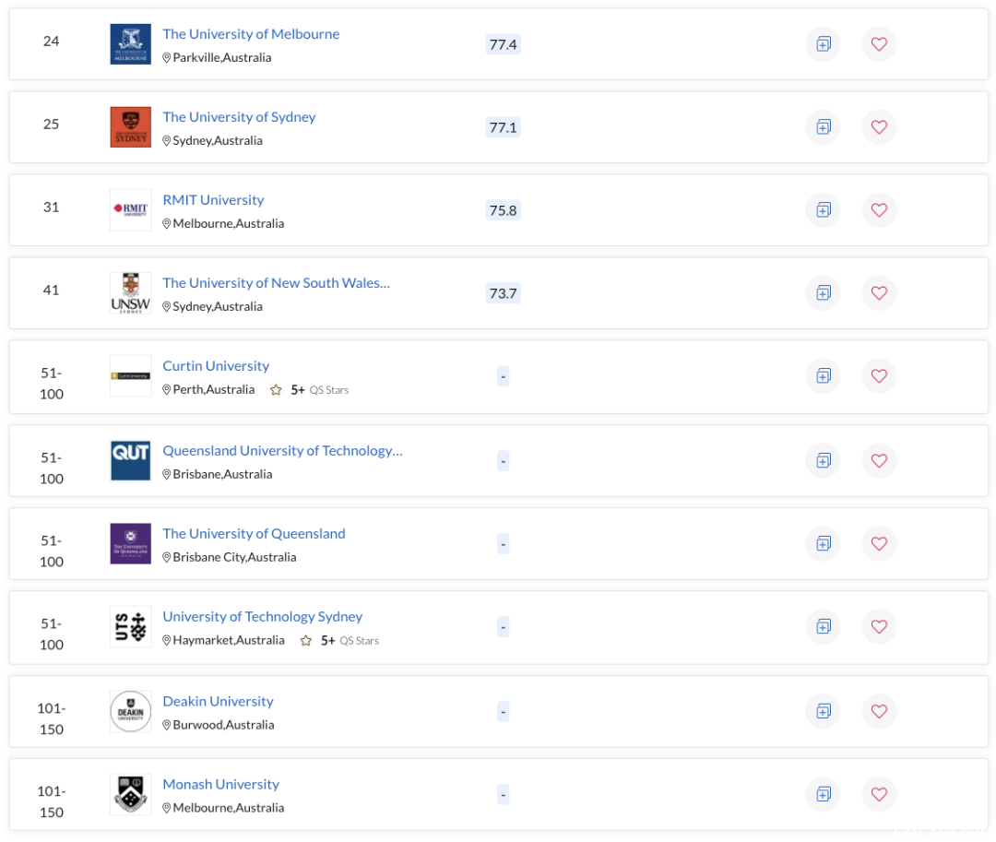Click Deakin University compare icon
Viewport: 996px width, 842px height.
click(x=824, y=711)
